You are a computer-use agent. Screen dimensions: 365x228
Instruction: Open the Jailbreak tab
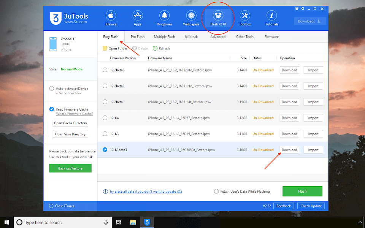point(191,37)
